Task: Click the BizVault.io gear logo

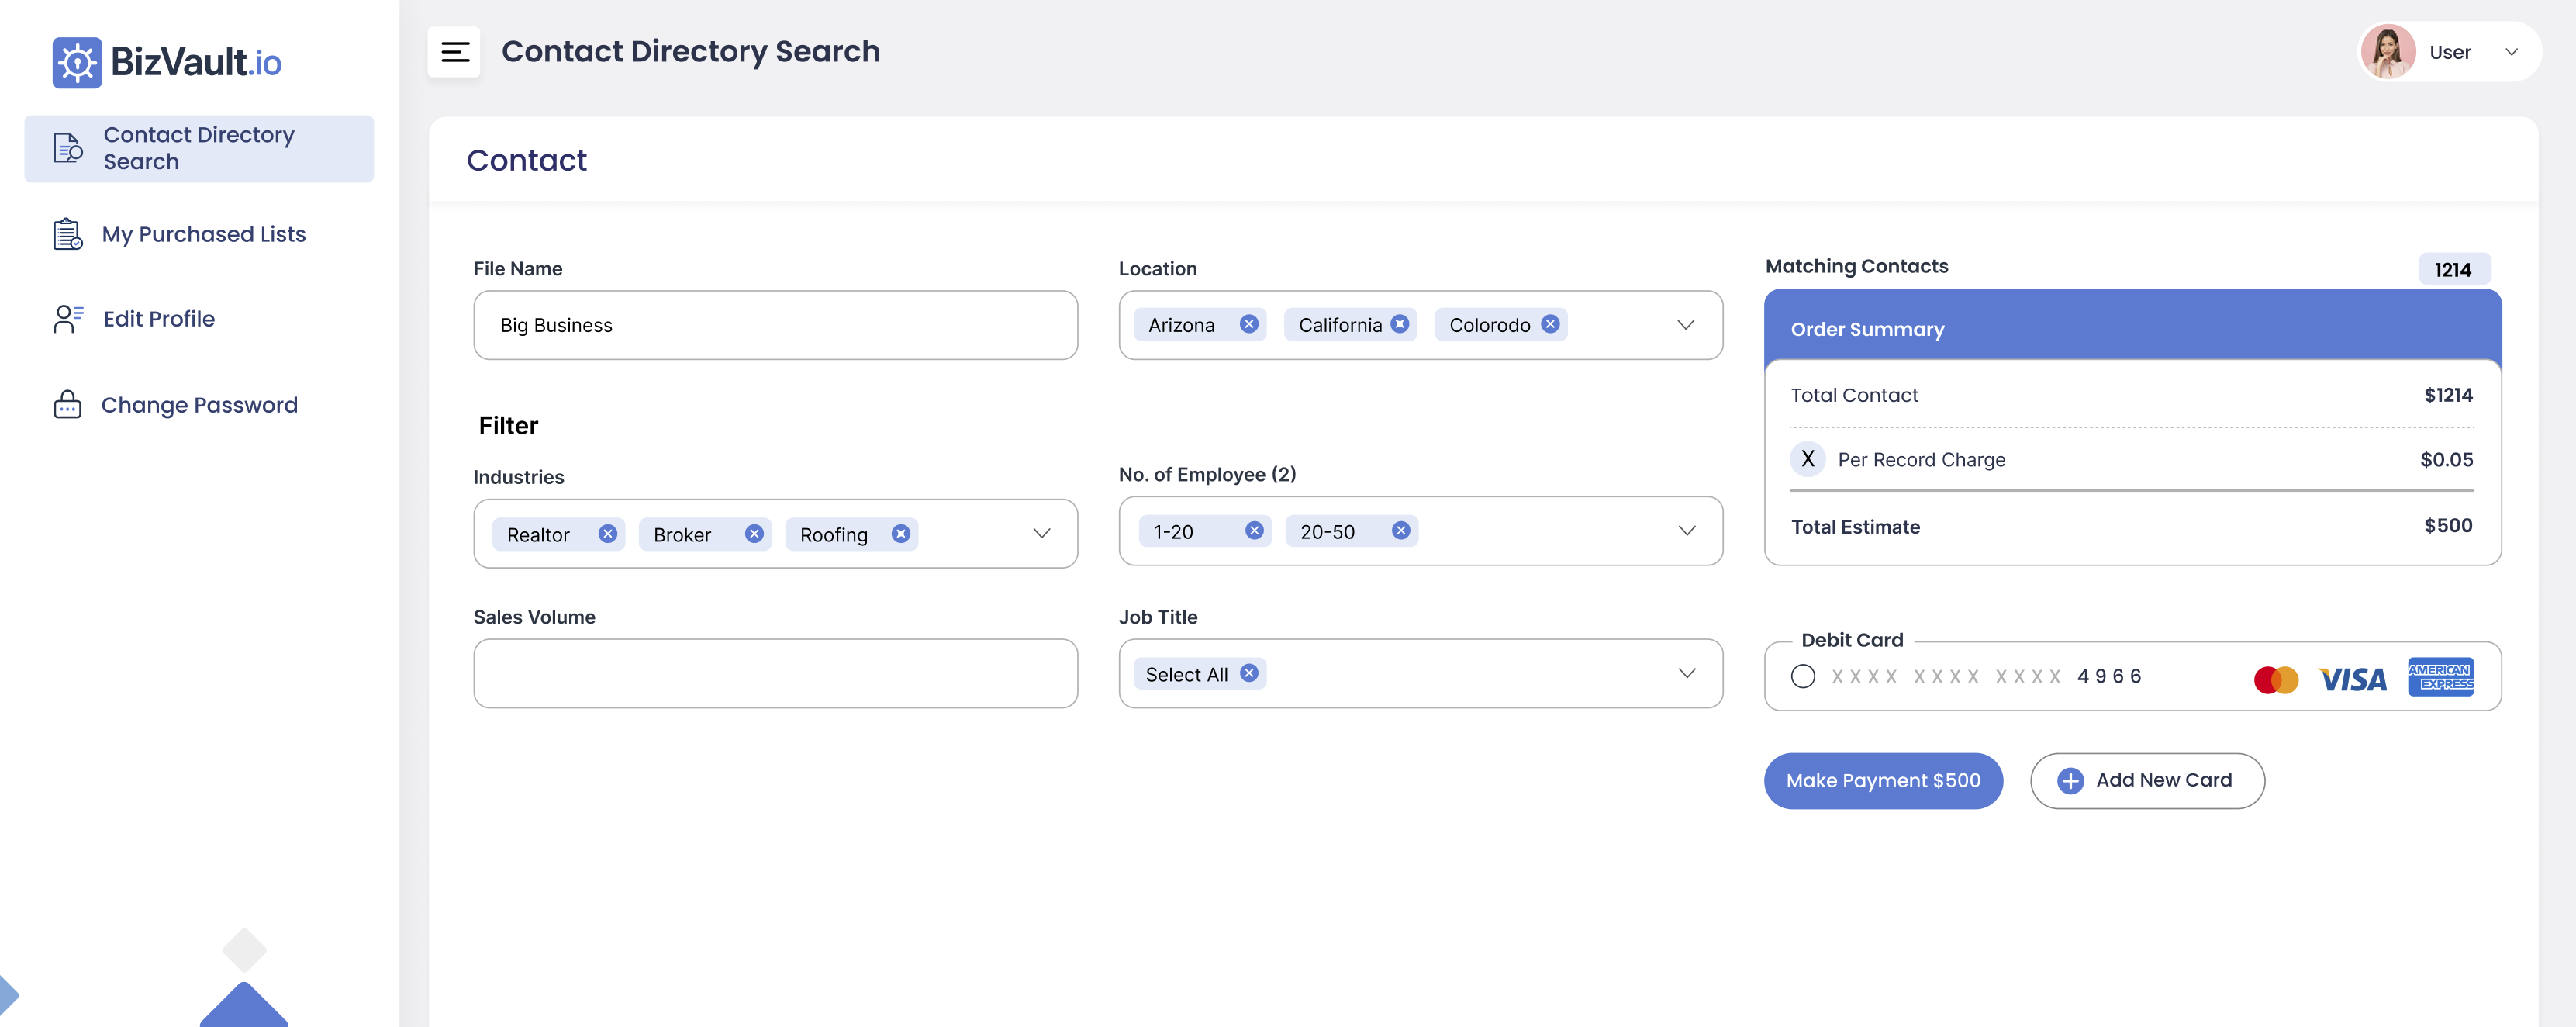Action: 77,63
